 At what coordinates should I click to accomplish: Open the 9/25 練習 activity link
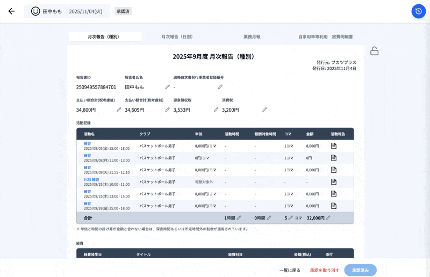[x=91, y=180]
